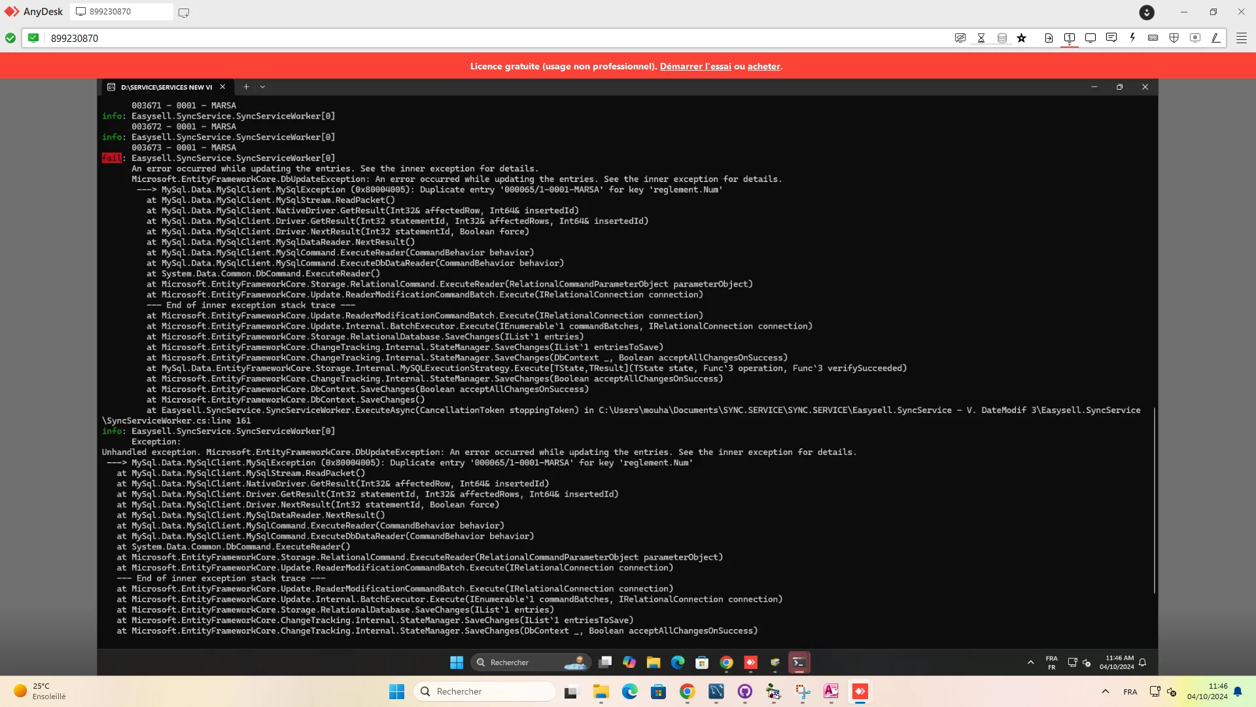
Task: Expand the local system tray chevron
Action: point(1106,692)
